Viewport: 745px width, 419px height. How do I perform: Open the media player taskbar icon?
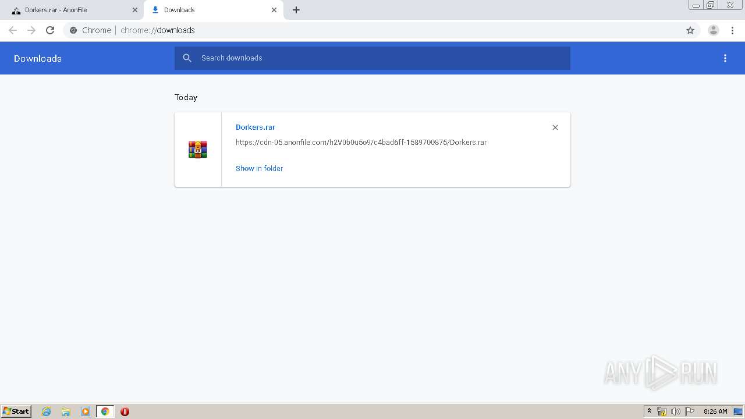pyautogui.click(x=86, y=411)
